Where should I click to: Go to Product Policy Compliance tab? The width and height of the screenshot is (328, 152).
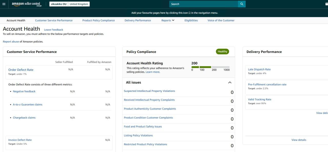tap(98, 20)
